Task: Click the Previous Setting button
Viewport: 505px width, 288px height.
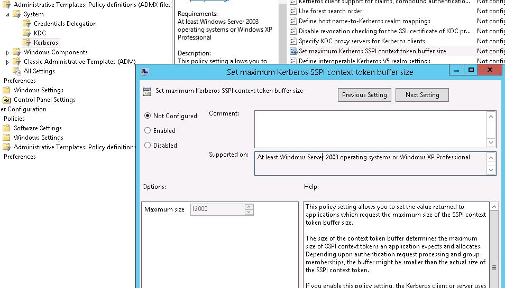Action: pyautogui.click(x=364, y=95)
